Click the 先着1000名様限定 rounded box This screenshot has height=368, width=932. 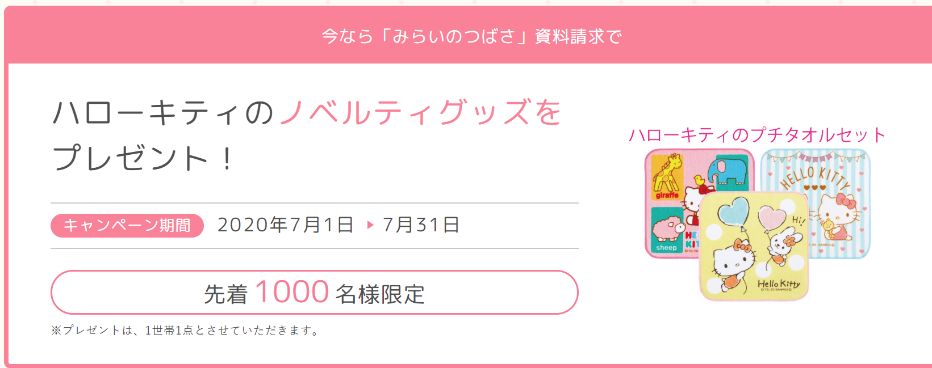tap(314, 293)
